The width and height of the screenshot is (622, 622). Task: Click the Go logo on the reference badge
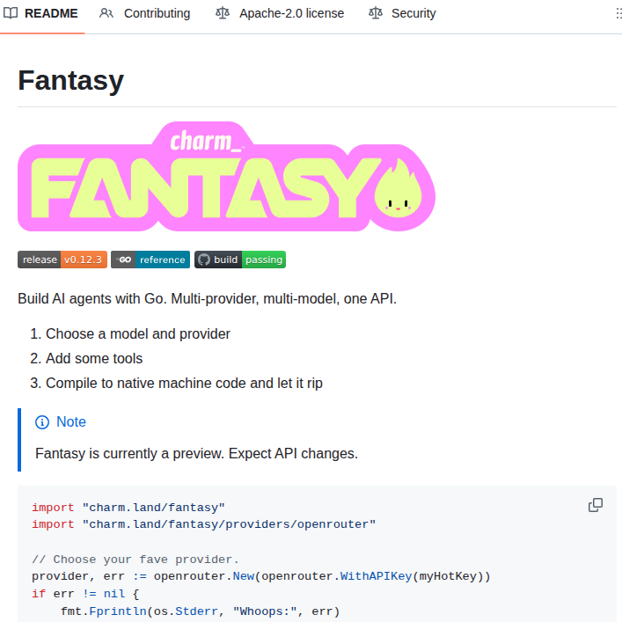click(125, 260)
